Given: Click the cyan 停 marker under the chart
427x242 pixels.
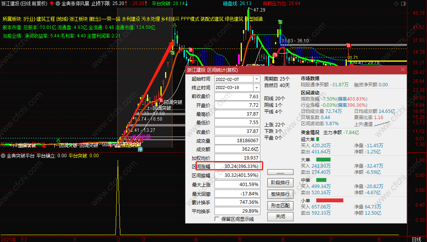Looking at the screenshot, I should pos(140,149).
